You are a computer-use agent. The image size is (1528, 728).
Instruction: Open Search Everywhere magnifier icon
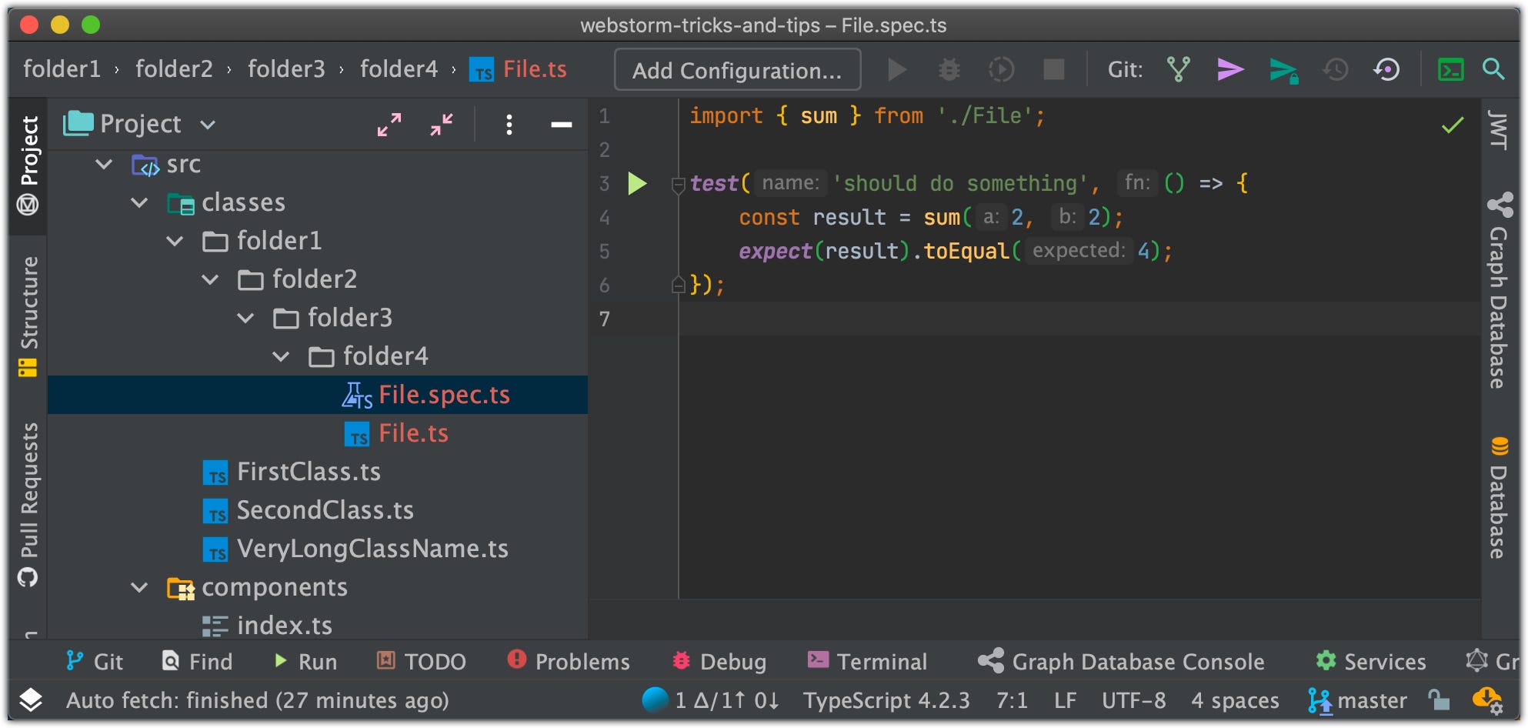[x=1493, y=69]
